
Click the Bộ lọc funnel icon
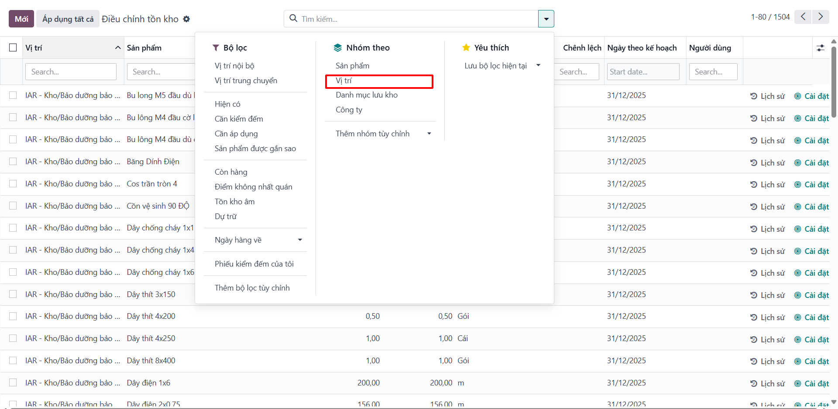tap(216, 48)
